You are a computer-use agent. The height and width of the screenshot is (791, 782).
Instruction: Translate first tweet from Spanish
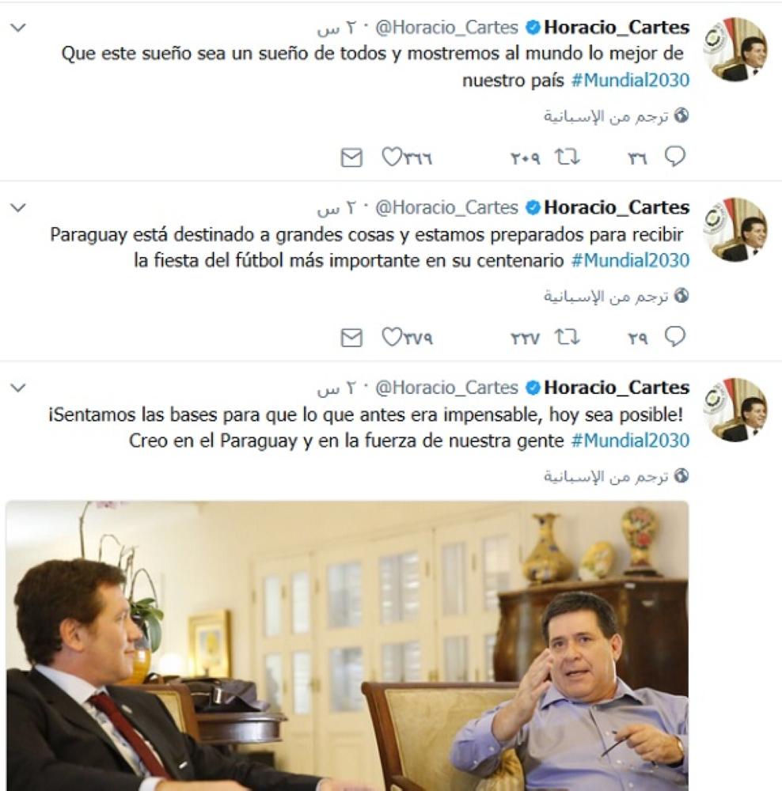606,116
